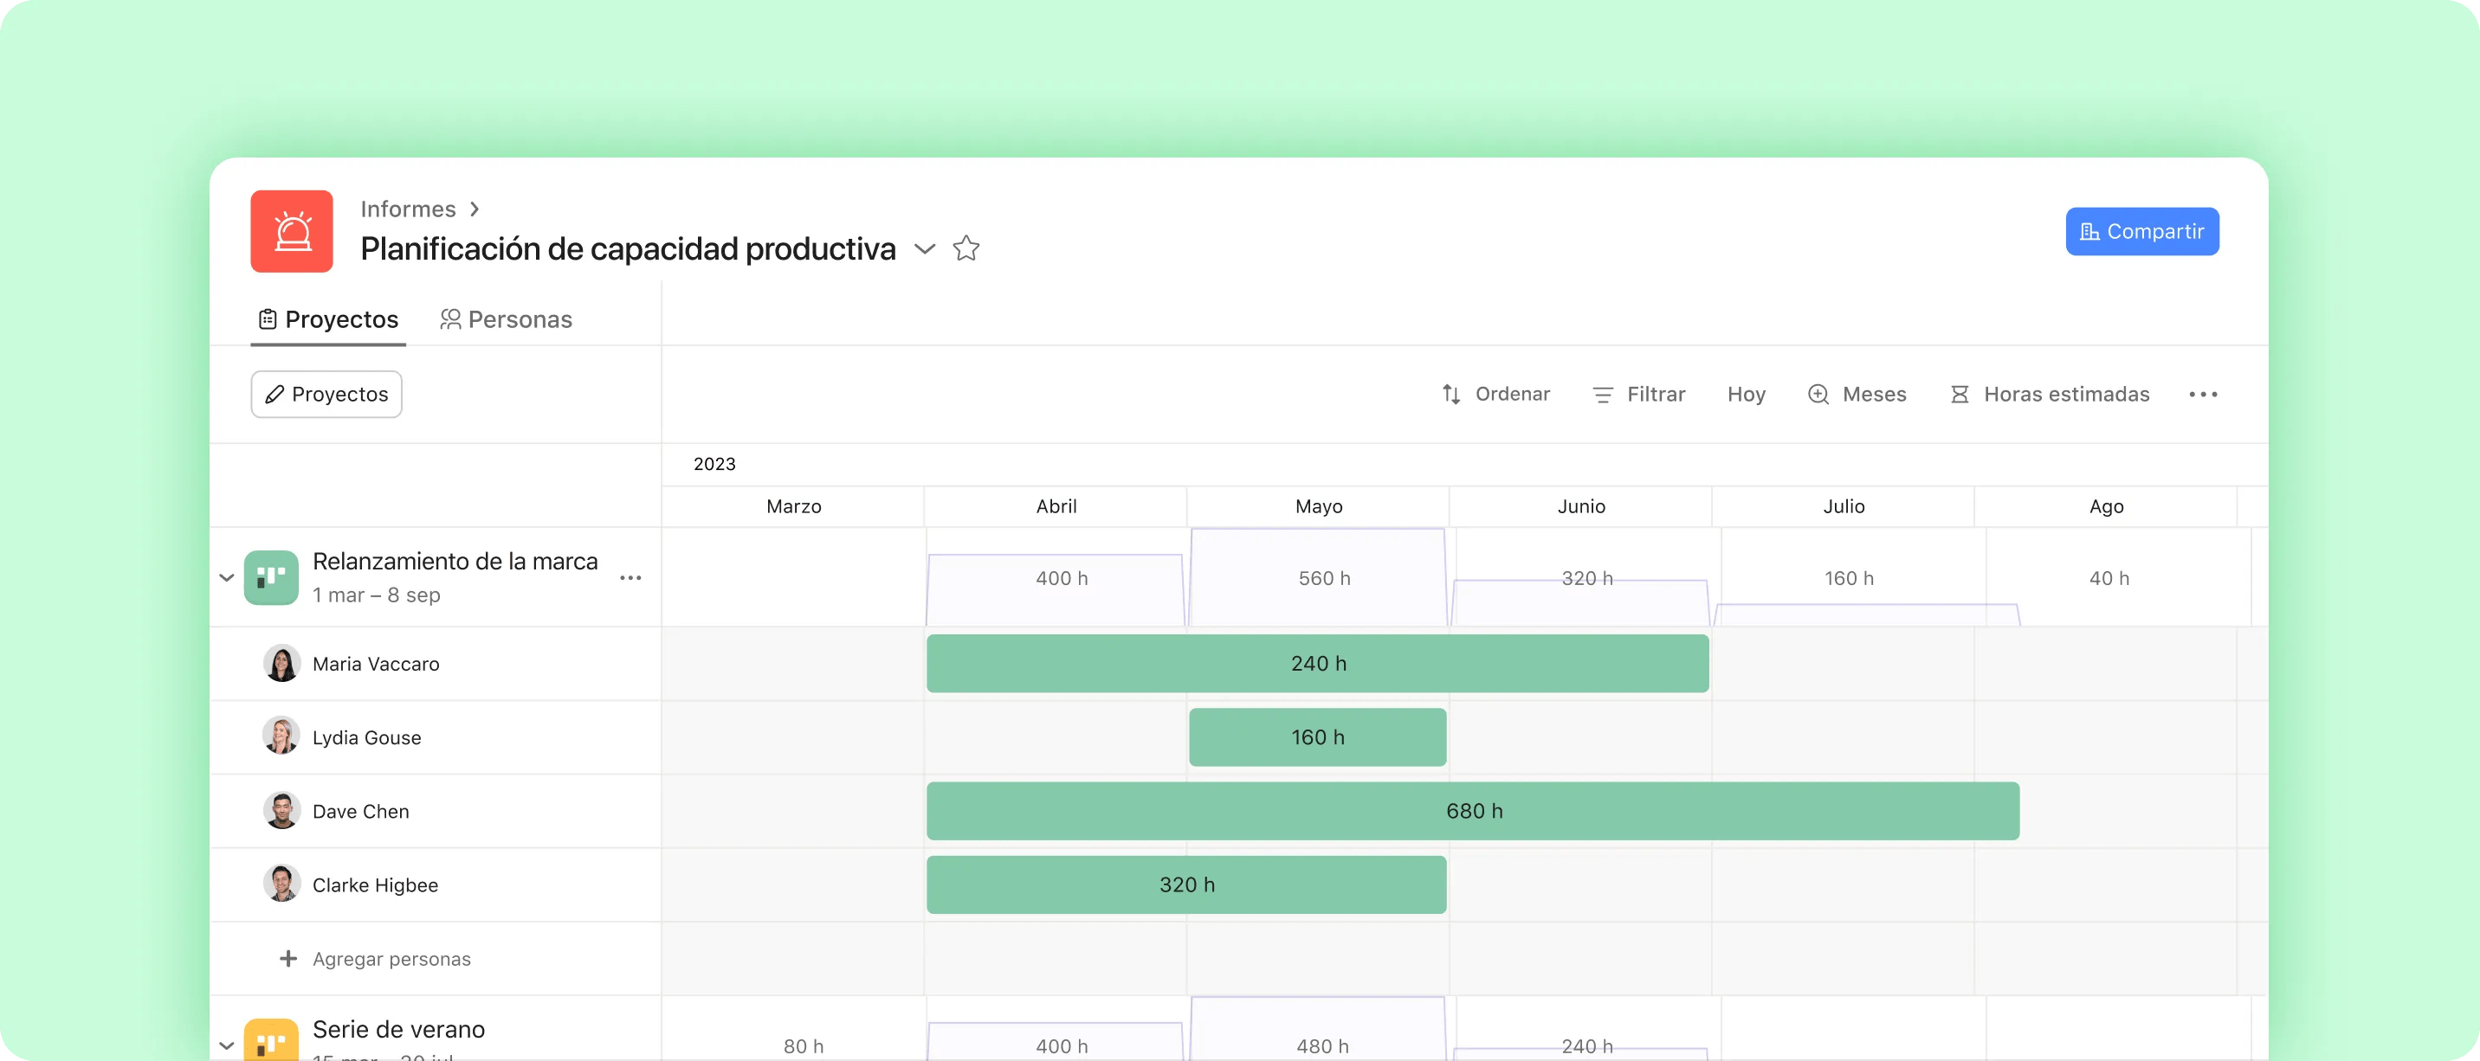Open the toolbar more options ellipsis
The image size is (2480, 1061).
[2203, 395]
